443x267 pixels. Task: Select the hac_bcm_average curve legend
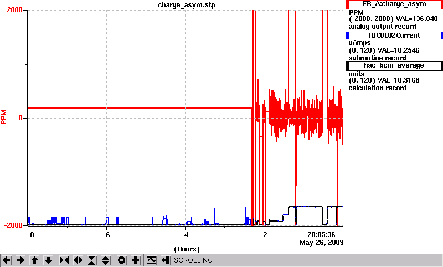394,65
